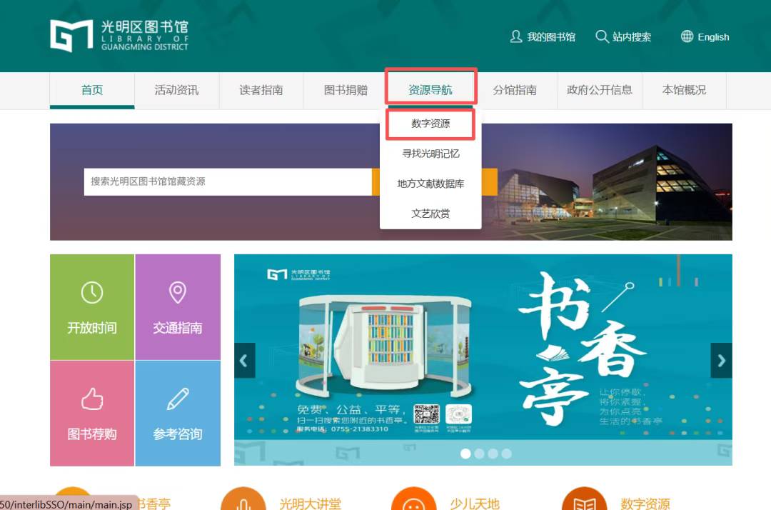This screenshot has height=510, width=771.
Task: Open 地方文献数据库 dropdown entry
Action: (430, 184)
